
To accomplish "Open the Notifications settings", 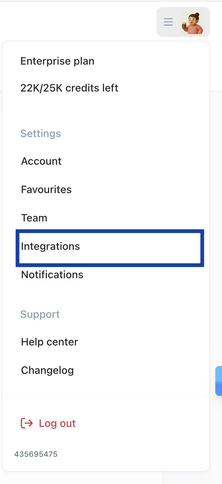I will click(52, 275).
